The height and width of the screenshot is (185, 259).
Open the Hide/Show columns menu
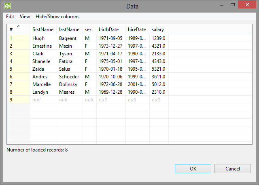(57, 17)
